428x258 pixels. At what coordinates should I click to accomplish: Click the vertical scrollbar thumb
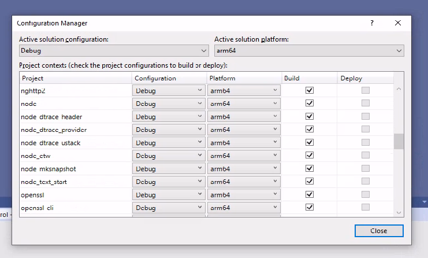click(399, 141)
